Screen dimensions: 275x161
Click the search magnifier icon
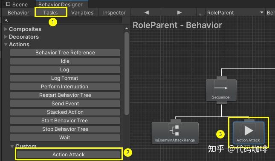6,20
